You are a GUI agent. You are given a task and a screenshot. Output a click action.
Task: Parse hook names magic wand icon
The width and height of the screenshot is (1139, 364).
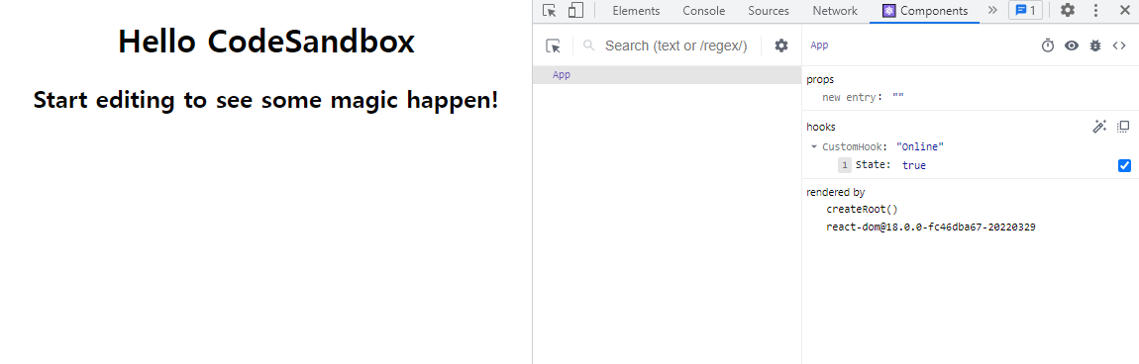pos(1099,127)
